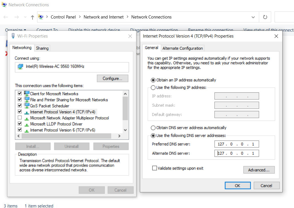This screenshot has height=208, width=294.
Task: Toggle Internet Protocol Version 4 checkbox
Action: pyautogui.click(x=20, y=111)
